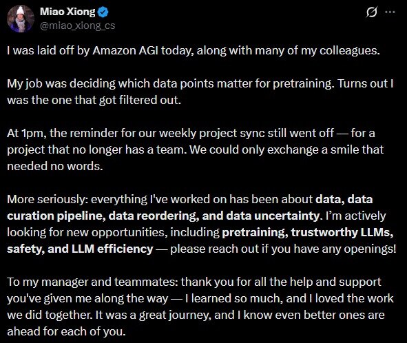Click the Grok slashed-circle icon
Viewport: 407px width, 343px height.
click(371, 12)
